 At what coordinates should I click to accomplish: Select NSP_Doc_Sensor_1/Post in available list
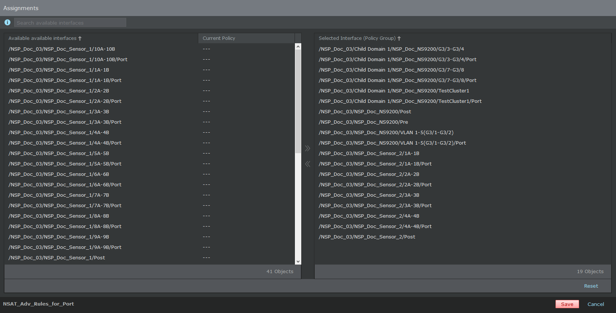pyautogui.click(x=149, y=257)
